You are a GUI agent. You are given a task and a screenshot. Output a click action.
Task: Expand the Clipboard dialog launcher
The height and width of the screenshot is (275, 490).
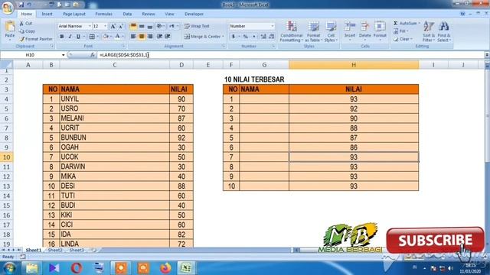[52, 46]
